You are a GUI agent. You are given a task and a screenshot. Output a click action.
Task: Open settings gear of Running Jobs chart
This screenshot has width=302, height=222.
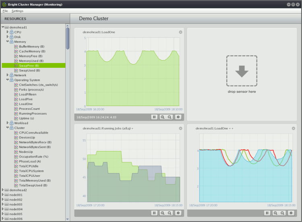coord(178,213)
